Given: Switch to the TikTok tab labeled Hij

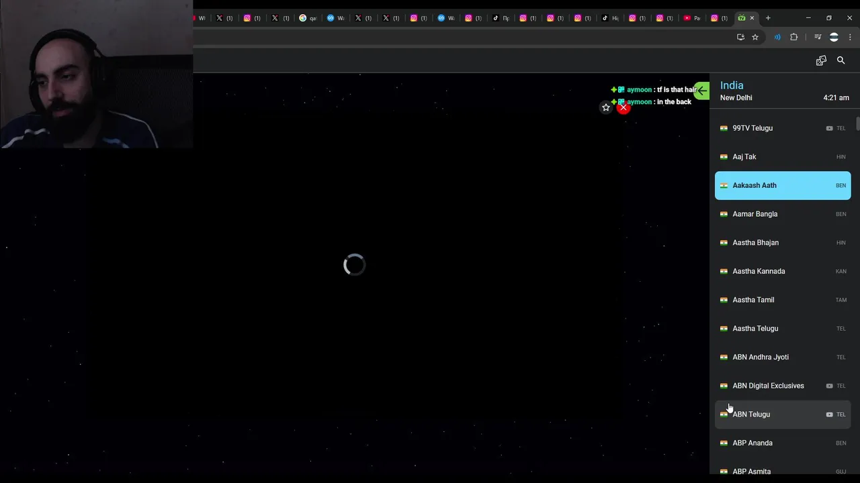Looking at the screenshot, I should point(610,18).
